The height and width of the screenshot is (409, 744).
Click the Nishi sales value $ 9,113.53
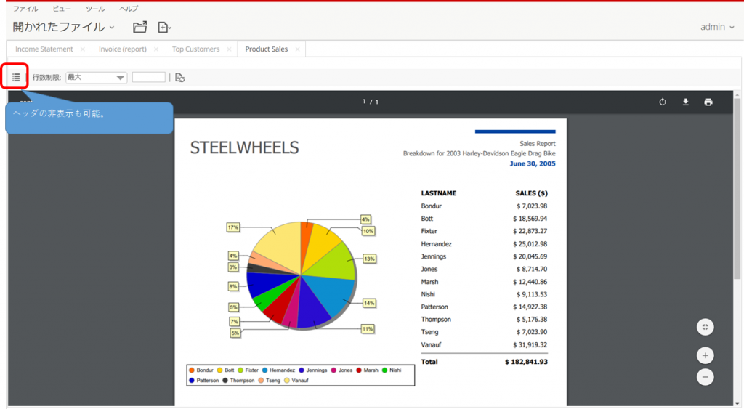(x=531, y=295)
